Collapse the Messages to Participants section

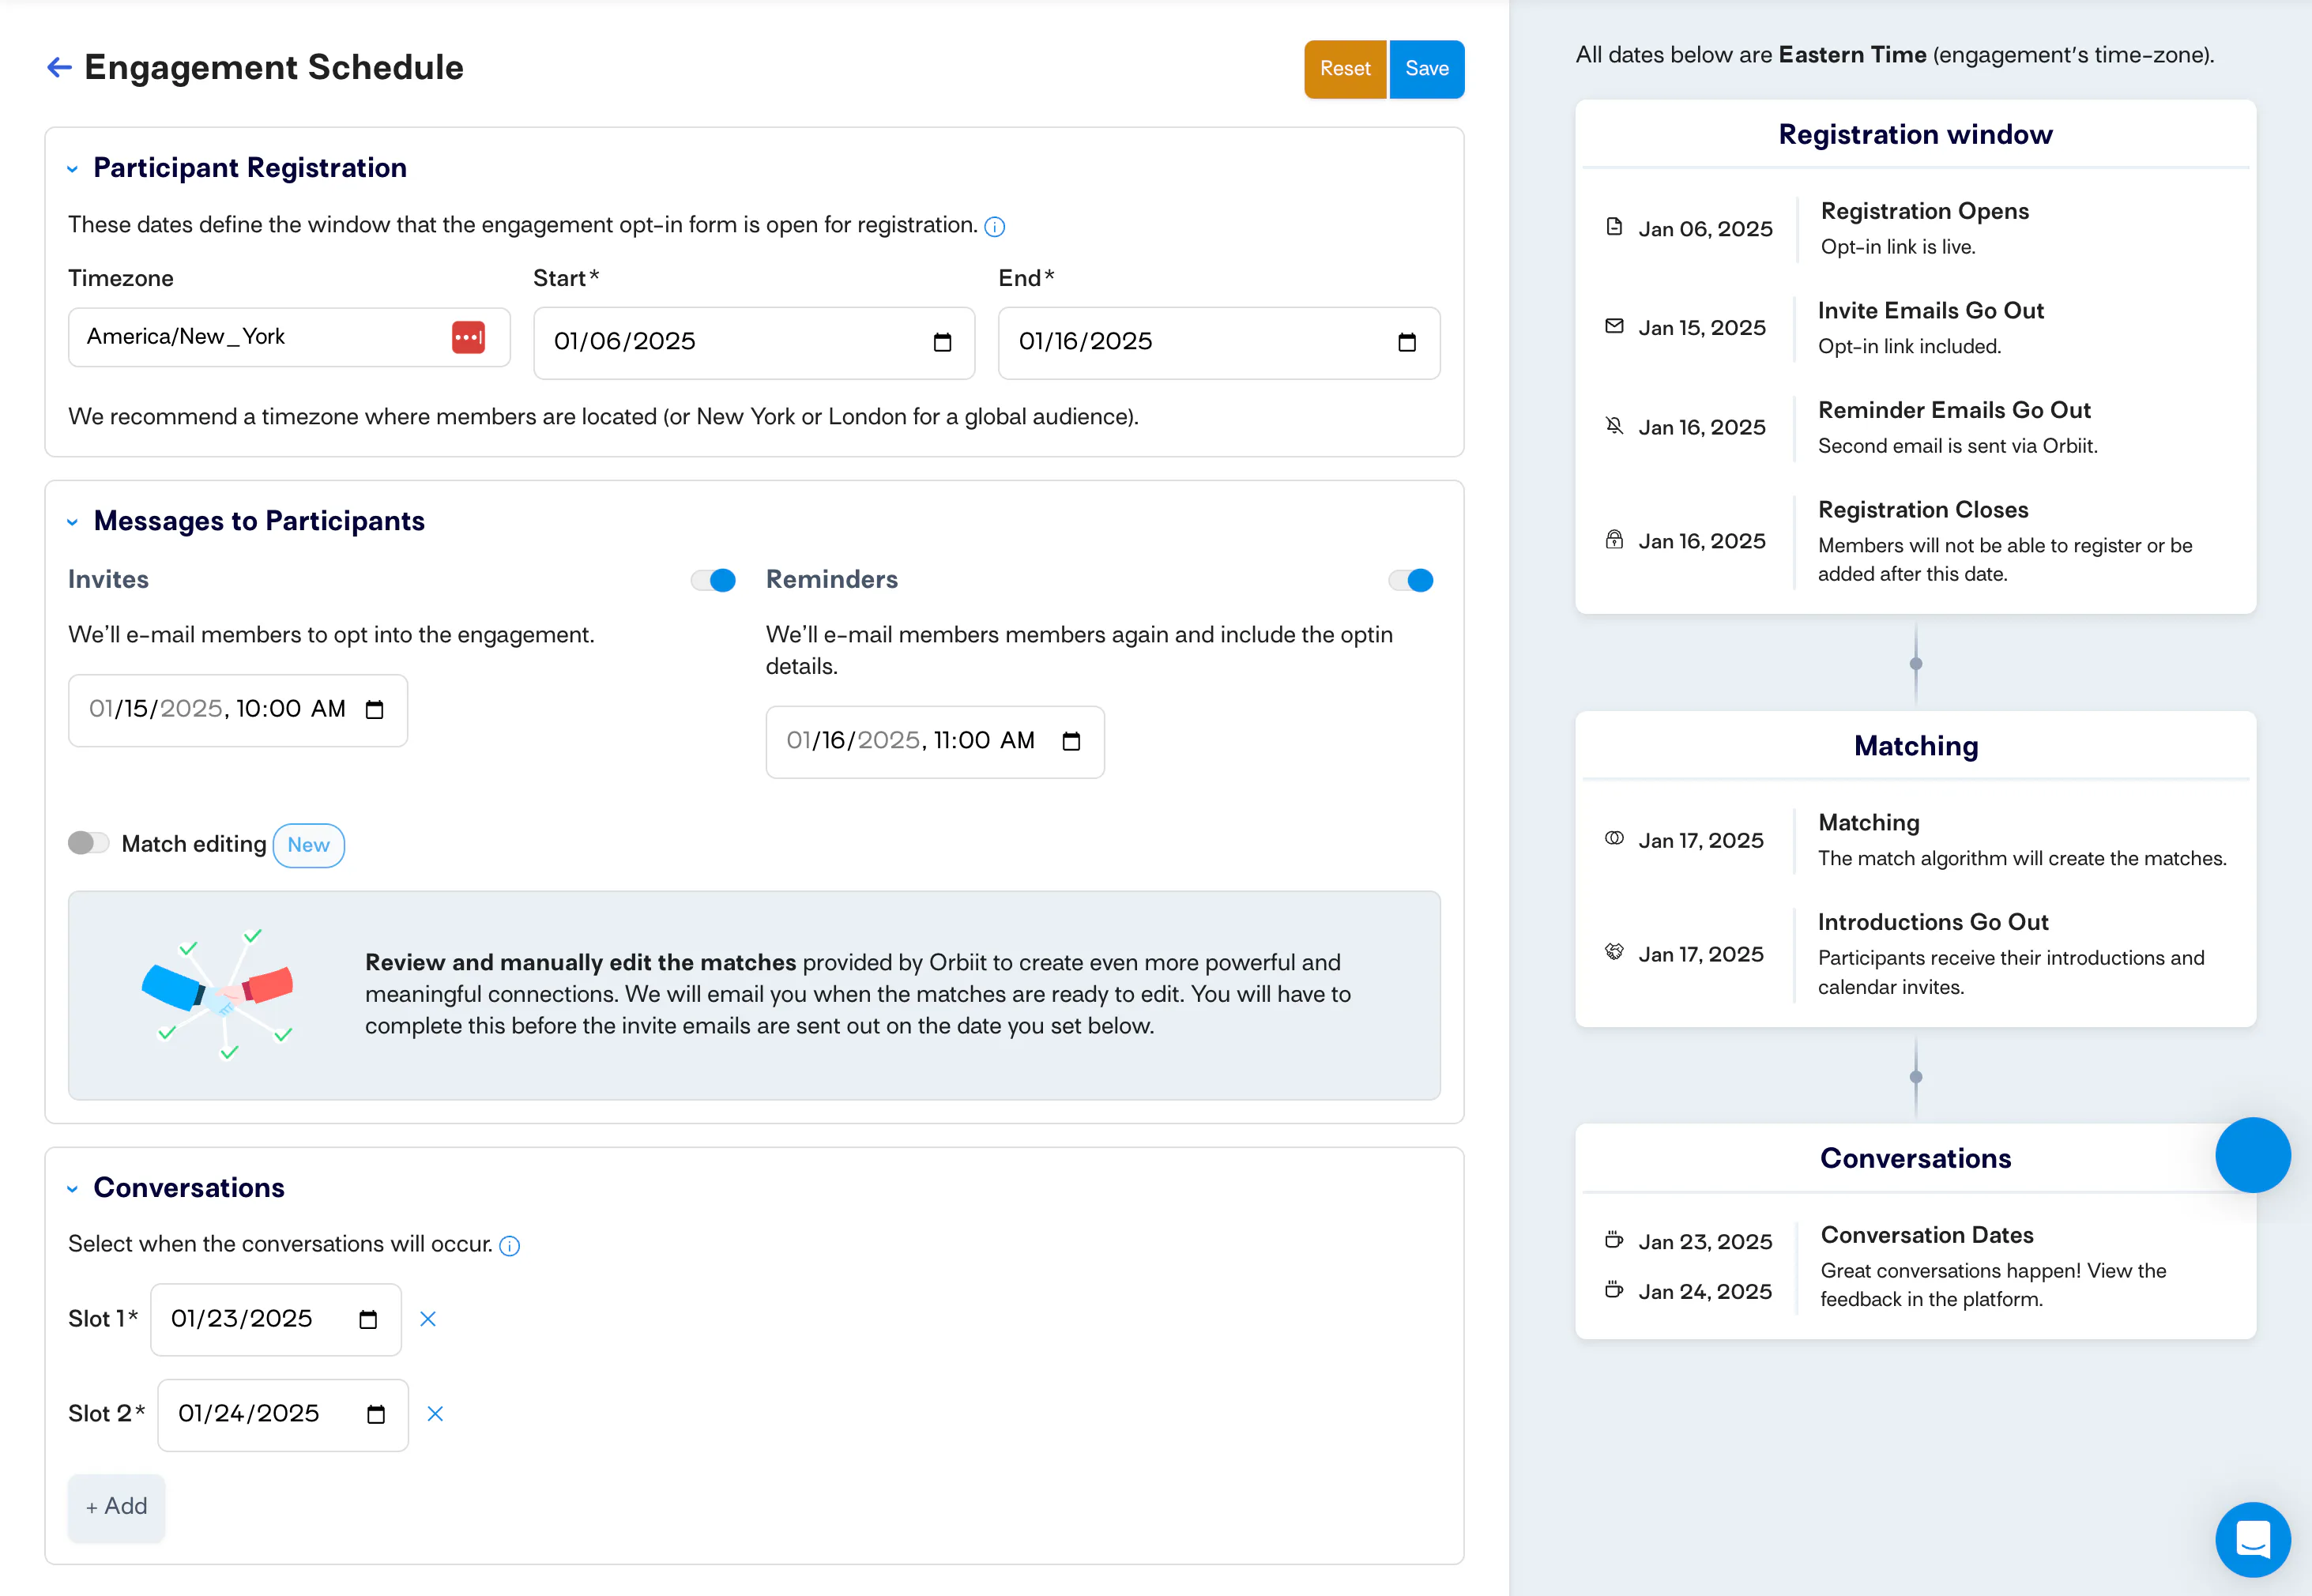72,522
